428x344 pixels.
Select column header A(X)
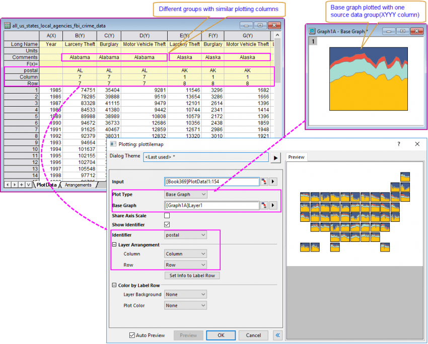(x=51, y=36)
